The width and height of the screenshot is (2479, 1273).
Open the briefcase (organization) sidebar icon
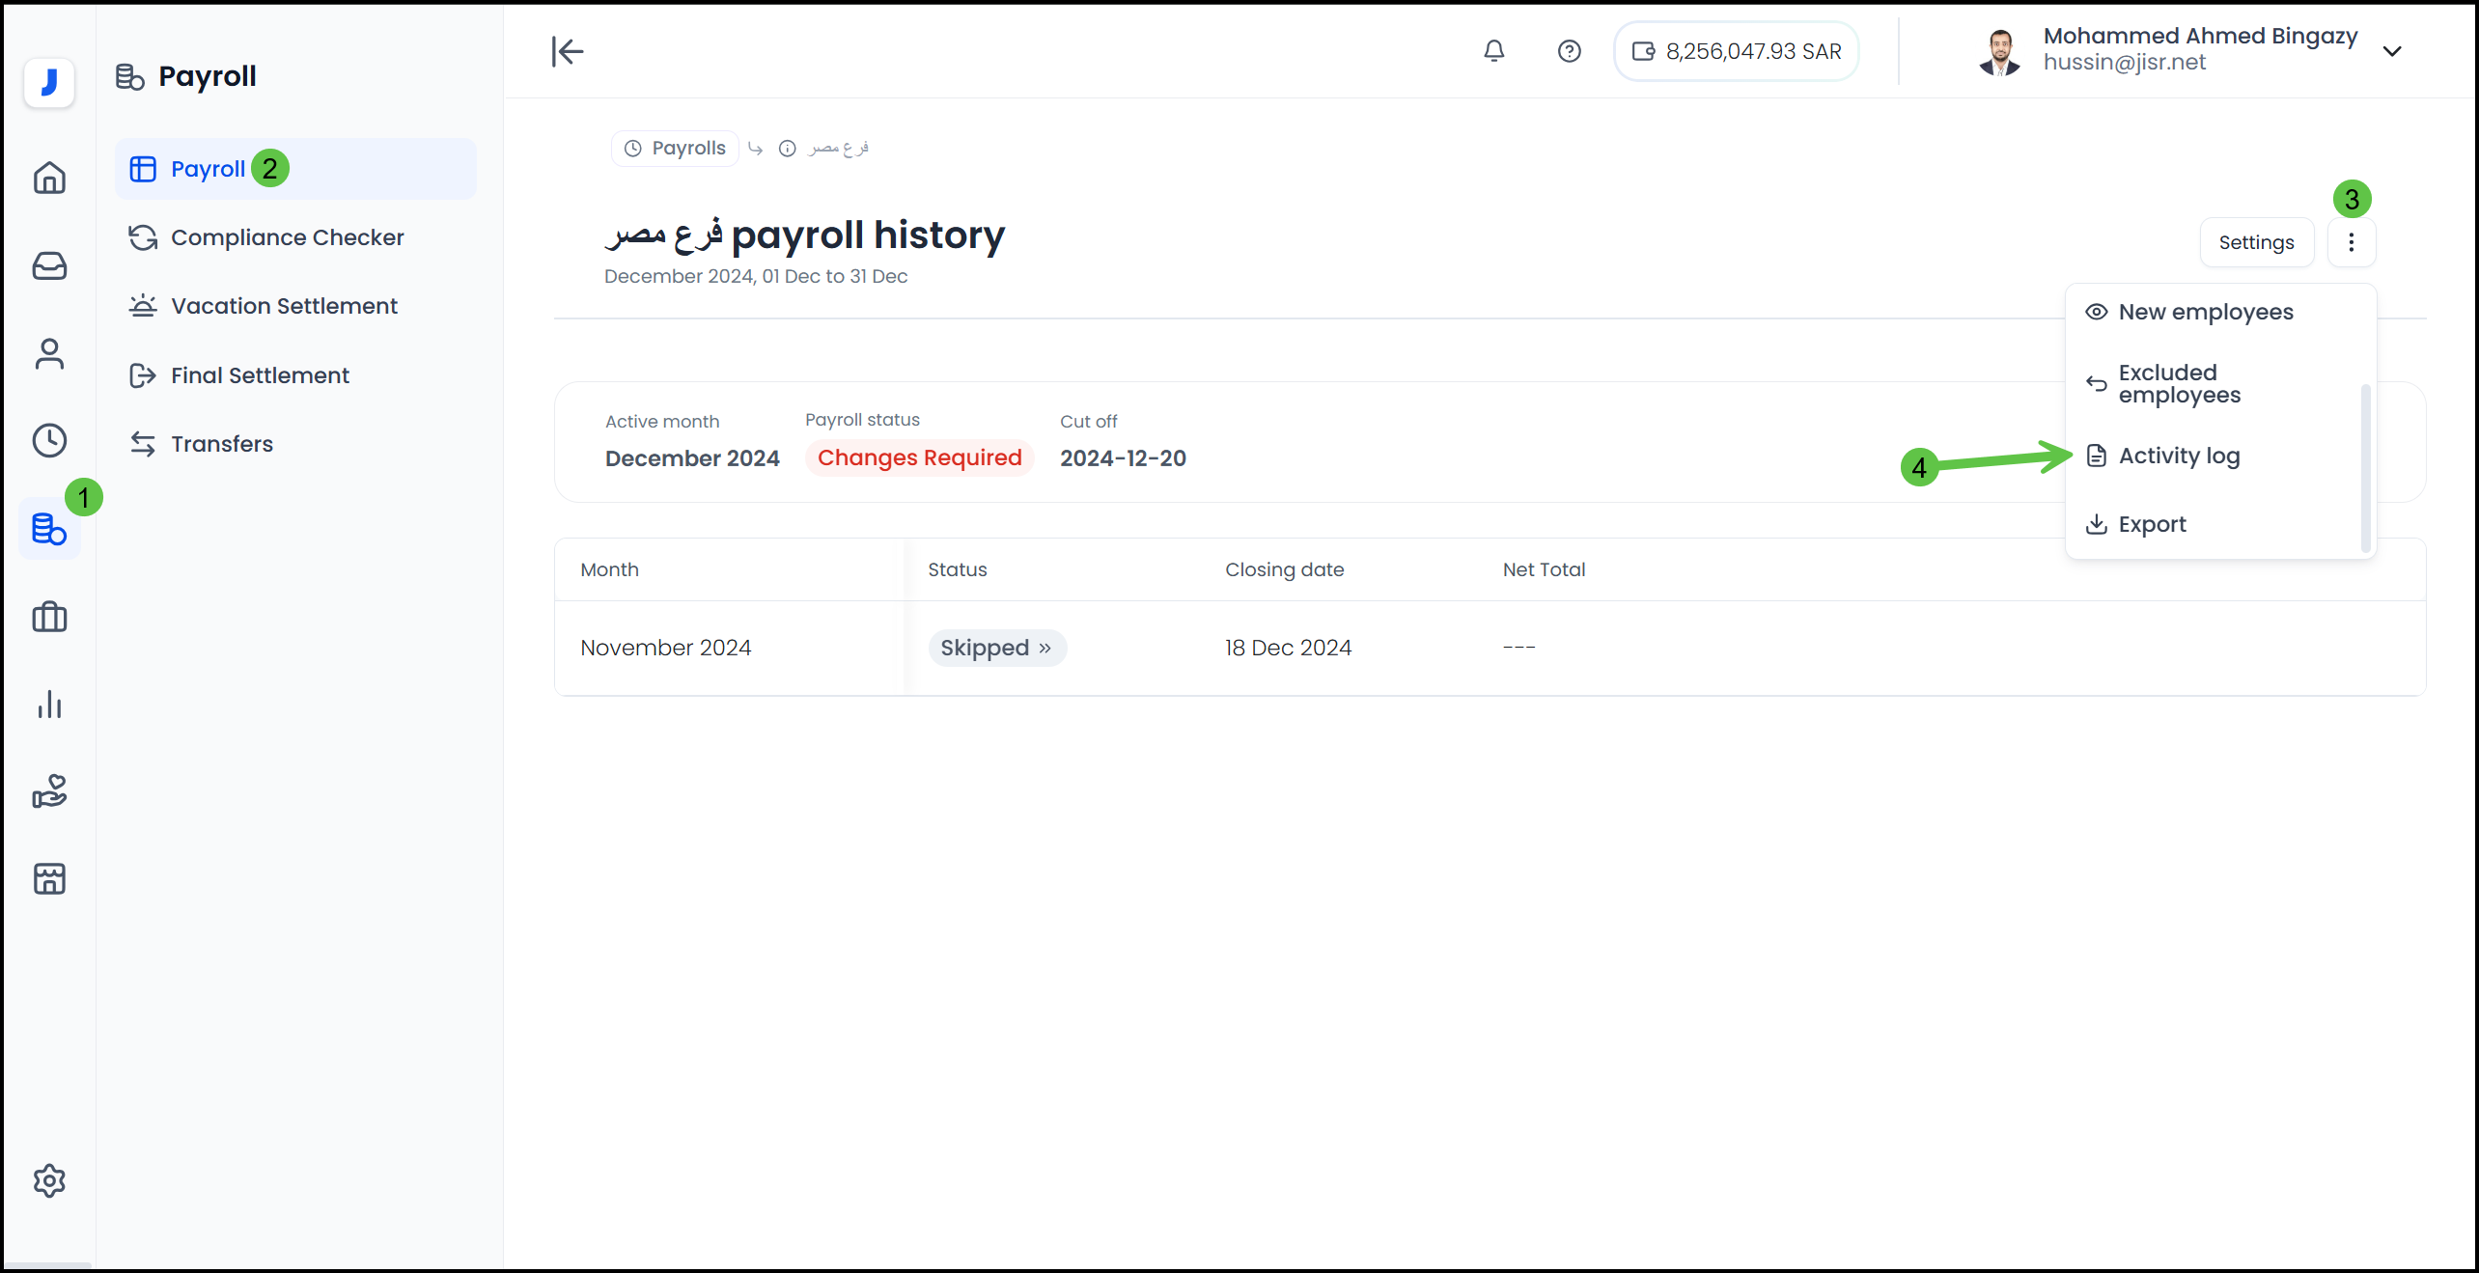click(x=49, y=617)
